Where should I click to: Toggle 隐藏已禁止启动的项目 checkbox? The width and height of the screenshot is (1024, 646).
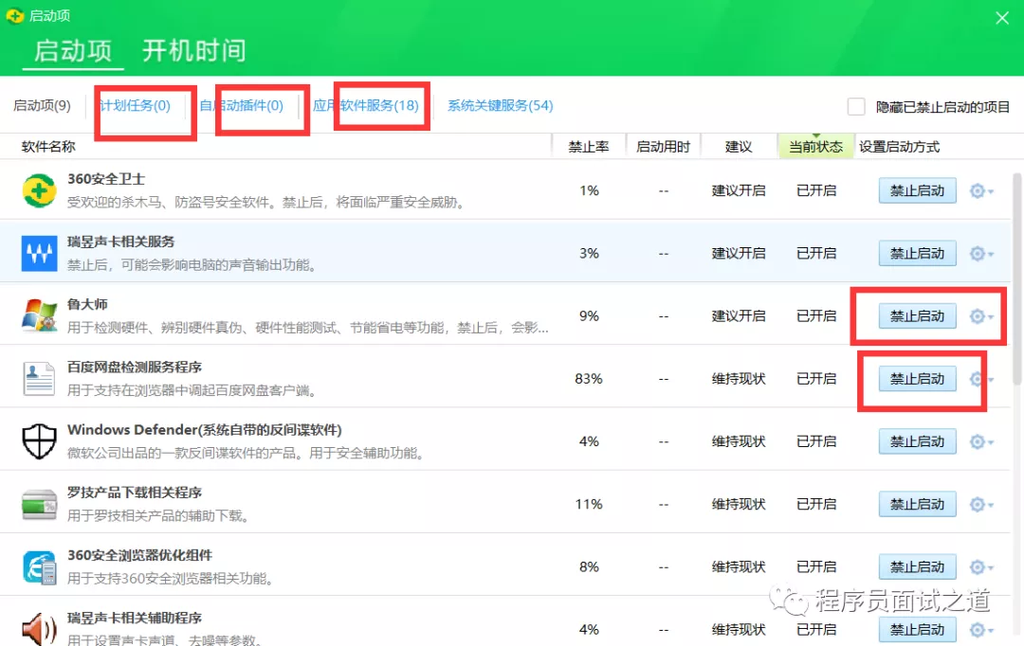pos(856,106)
